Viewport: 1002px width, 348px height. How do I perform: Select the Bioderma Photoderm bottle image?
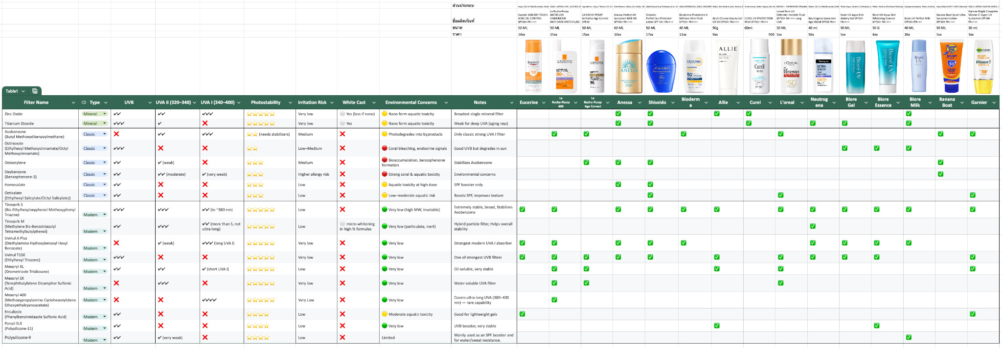coord(694,67)
